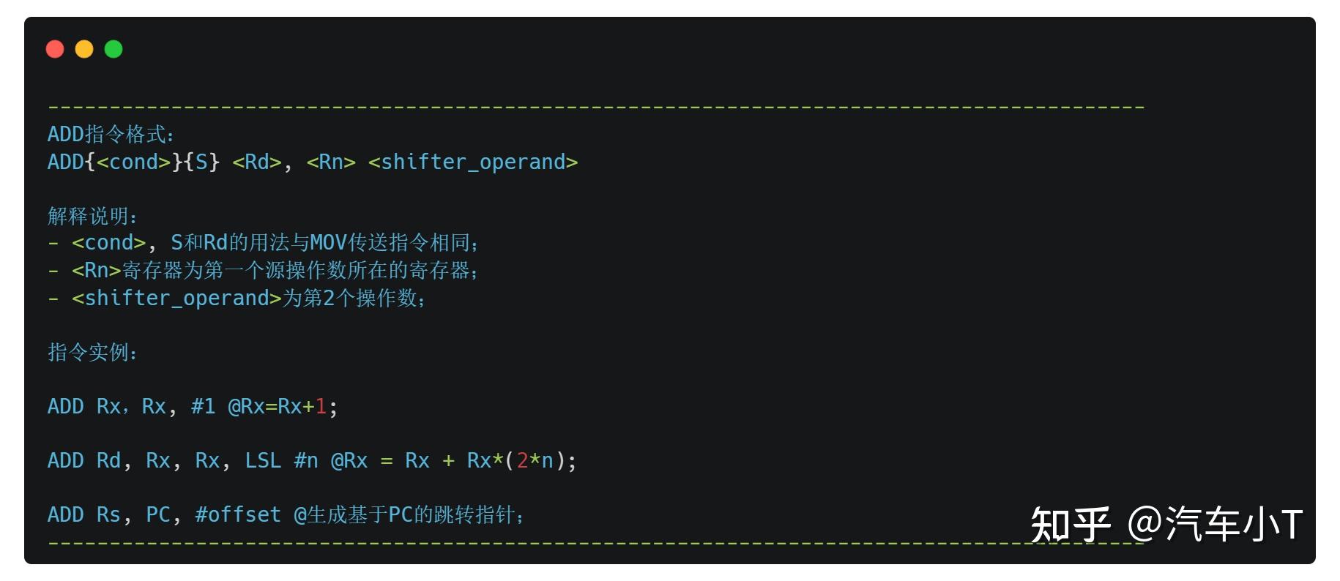
Task: Click the 知乎 @汽车小T watermark
Action: tap(1166, 524)
